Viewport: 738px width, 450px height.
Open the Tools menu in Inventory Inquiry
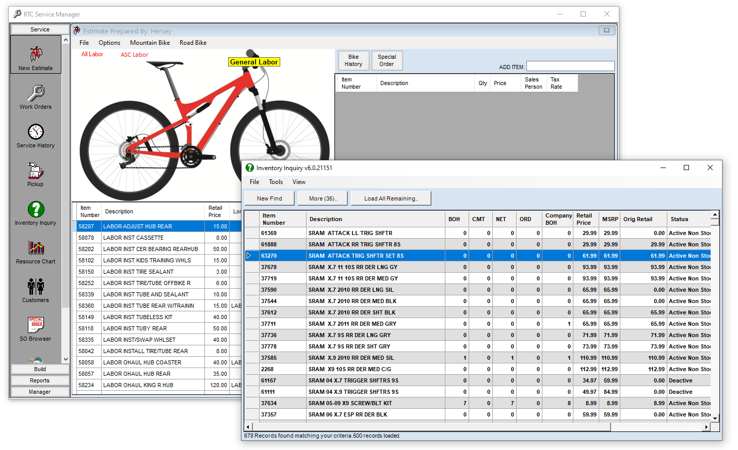pyautogui.click(x=276, y=181)
